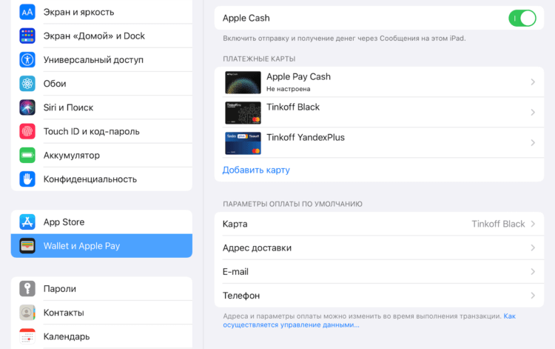Open Адрес доставки row chevron
Screen dimensions: 555x349
click(x=532, y=248)
